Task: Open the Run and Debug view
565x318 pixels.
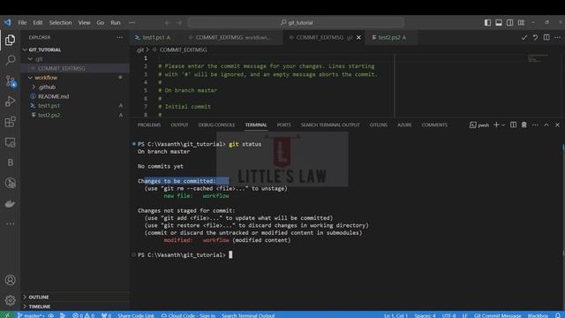Action: pyautogui.click(x=10, y=102)
